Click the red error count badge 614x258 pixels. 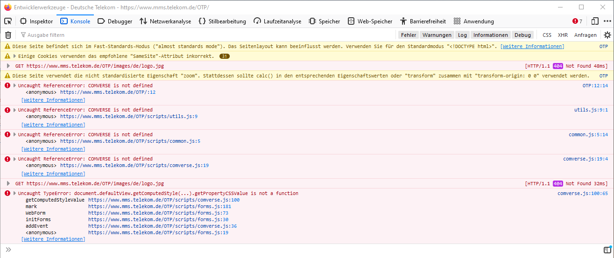578,21
